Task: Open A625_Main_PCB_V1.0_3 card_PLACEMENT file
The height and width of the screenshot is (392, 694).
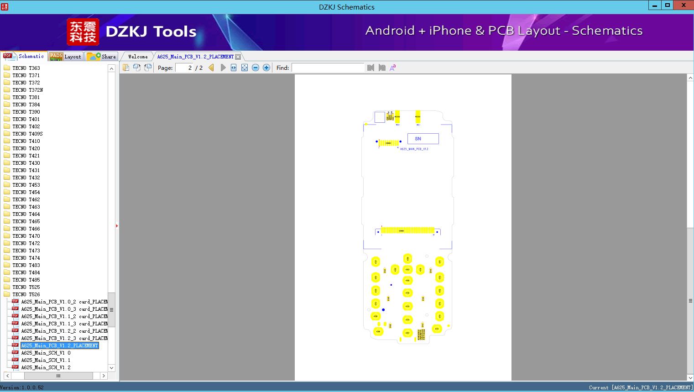Action: [64, 309]
